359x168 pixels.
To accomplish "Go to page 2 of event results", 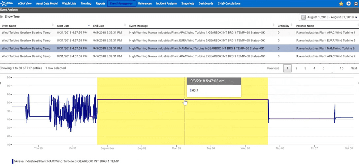I will [x=296, y=68].
